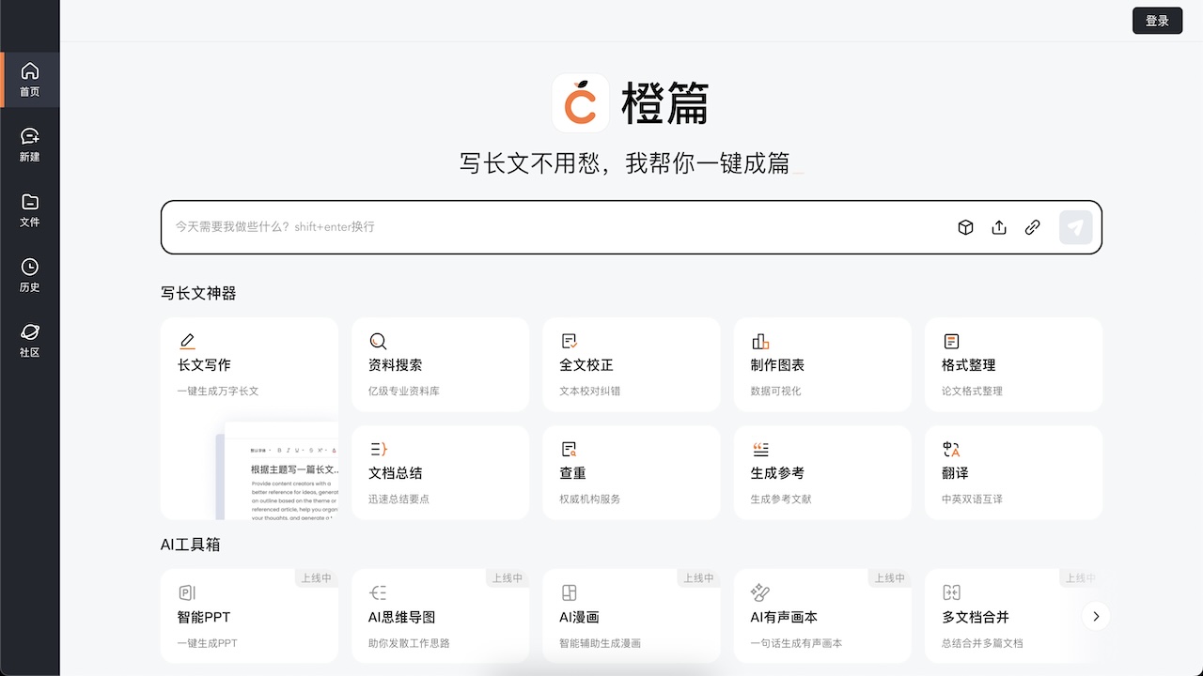Viewport: 1203px width, 676px height.
Task: Open the 长文写作 writing tool
Action: tap(249, 364)
